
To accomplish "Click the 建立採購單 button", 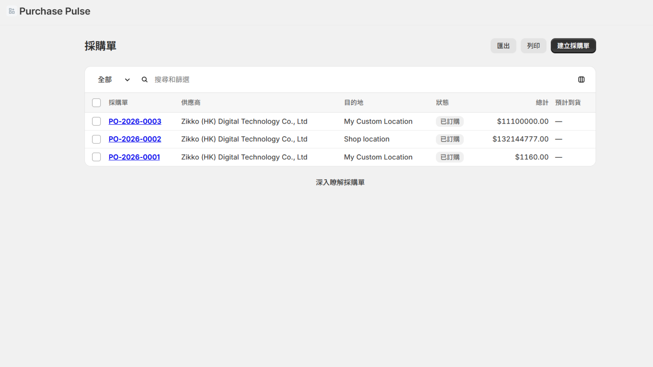I will (x=573, y=46).
